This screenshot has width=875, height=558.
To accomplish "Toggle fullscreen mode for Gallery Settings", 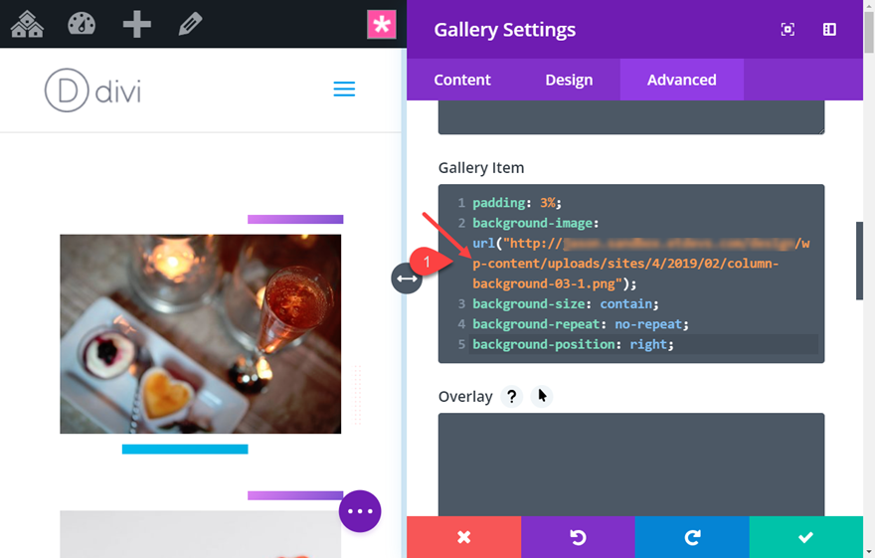I will click(x=787, y=30).
